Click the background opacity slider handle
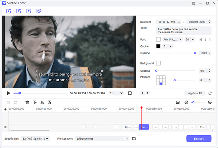Viewport: 218px width, 148px height. pyautogui.click(x=156, y=71)
